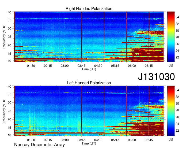Click 34 value on Right Handed colorbar scale
The height and width of the screenshot is (148, 182).
click(x=177, y=17)
